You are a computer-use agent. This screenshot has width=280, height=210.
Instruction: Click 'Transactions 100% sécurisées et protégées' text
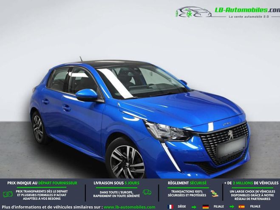pos(187,193)
